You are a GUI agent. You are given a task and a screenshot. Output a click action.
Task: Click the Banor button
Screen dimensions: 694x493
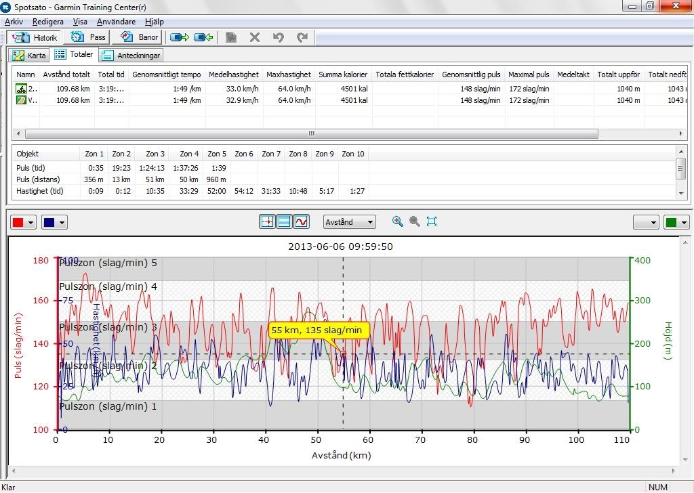coord(140,37)
